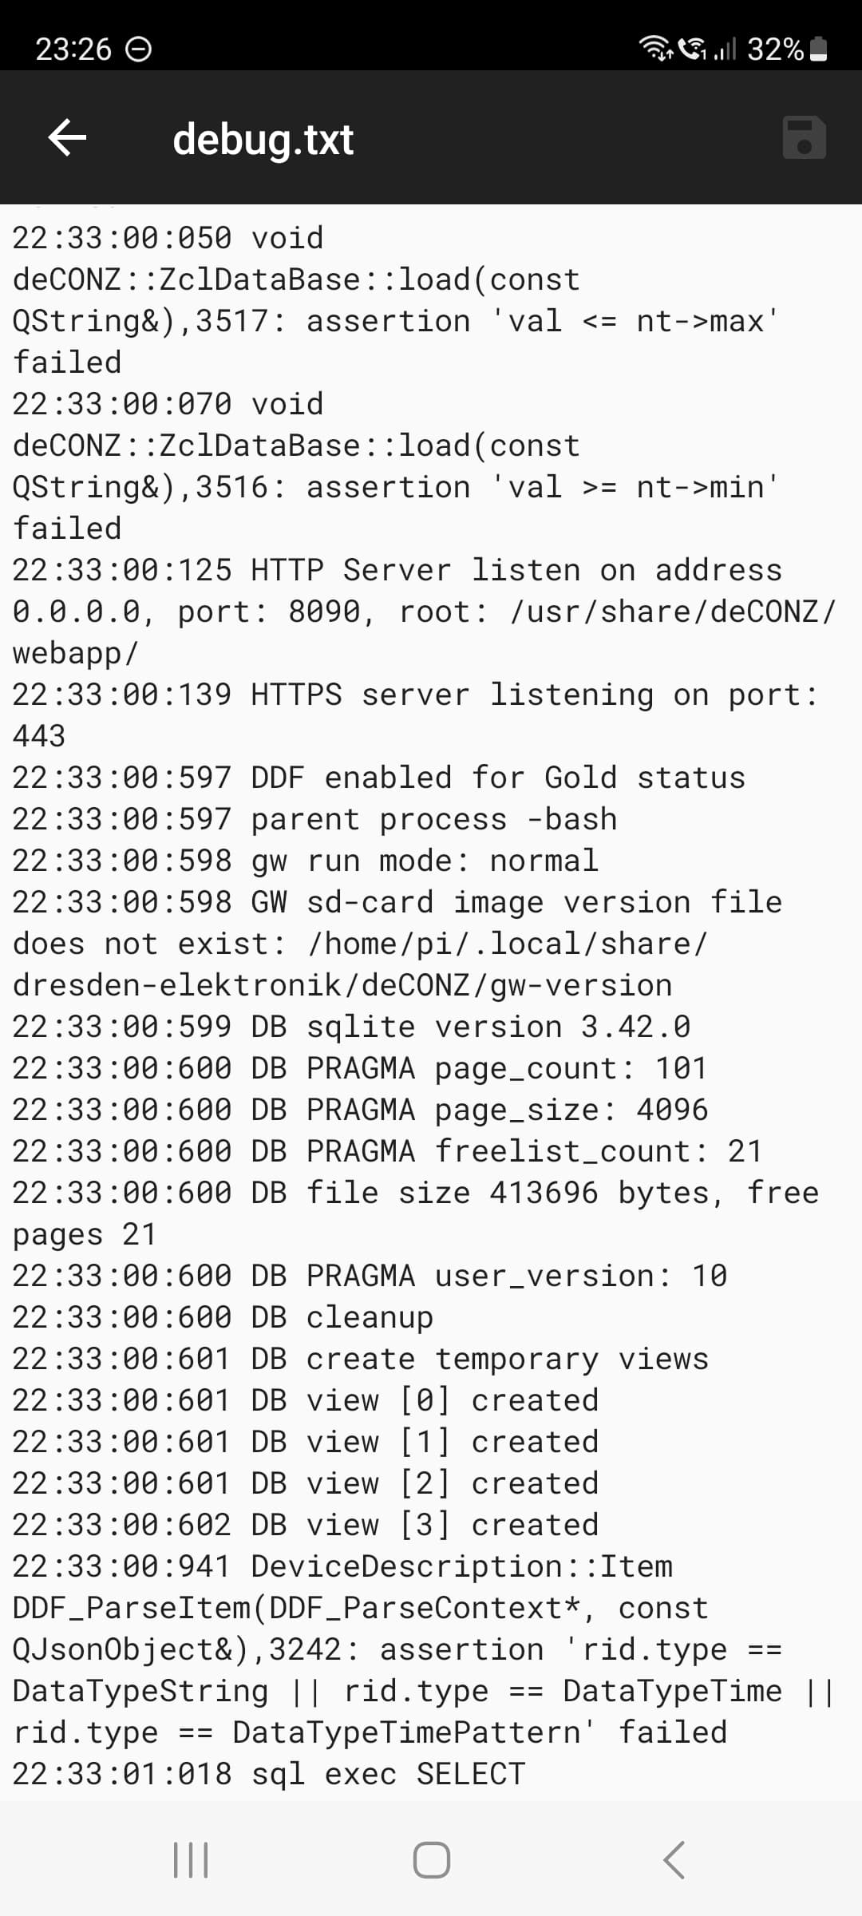
Task: Tap the 'HTTPS server listening on port' line
Action: coord(415,695)
